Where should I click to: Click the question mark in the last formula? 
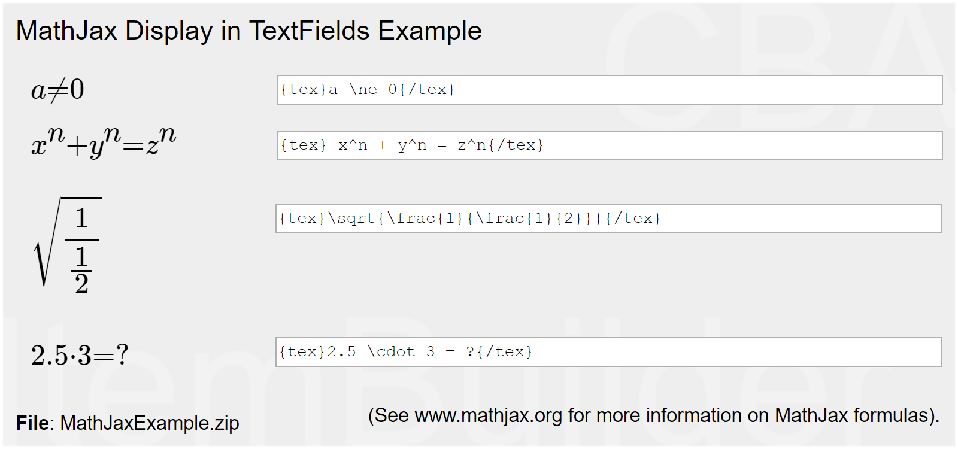pos(122,355)
